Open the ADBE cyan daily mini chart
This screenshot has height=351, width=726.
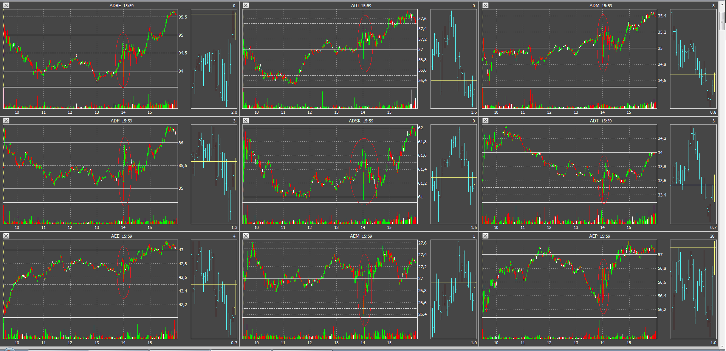click(x=214, y=59)
